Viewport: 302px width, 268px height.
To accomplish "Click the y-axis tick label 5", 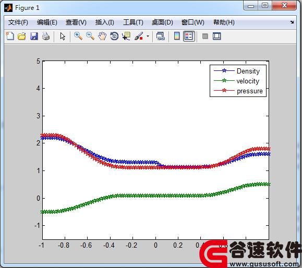I will (x=38, y=61).
